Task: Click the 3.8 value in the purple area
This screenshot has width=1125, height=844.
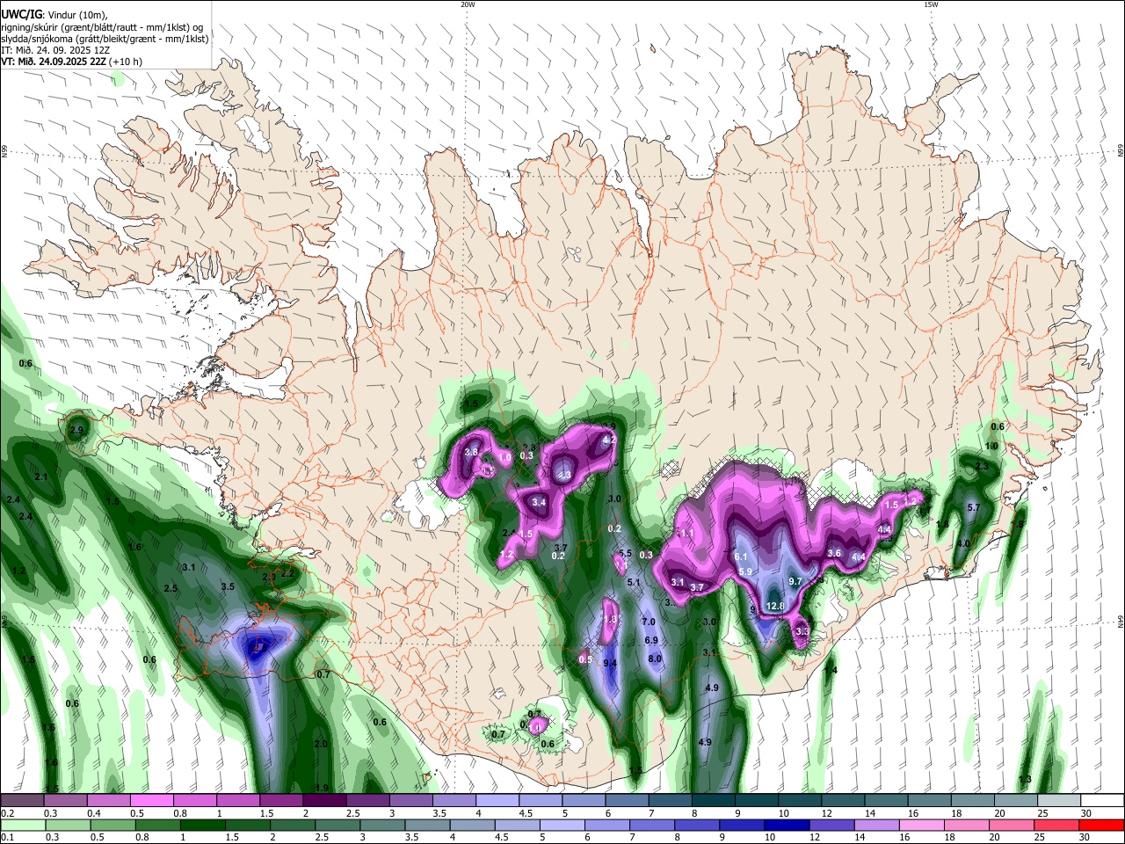Action: [471, 452]
